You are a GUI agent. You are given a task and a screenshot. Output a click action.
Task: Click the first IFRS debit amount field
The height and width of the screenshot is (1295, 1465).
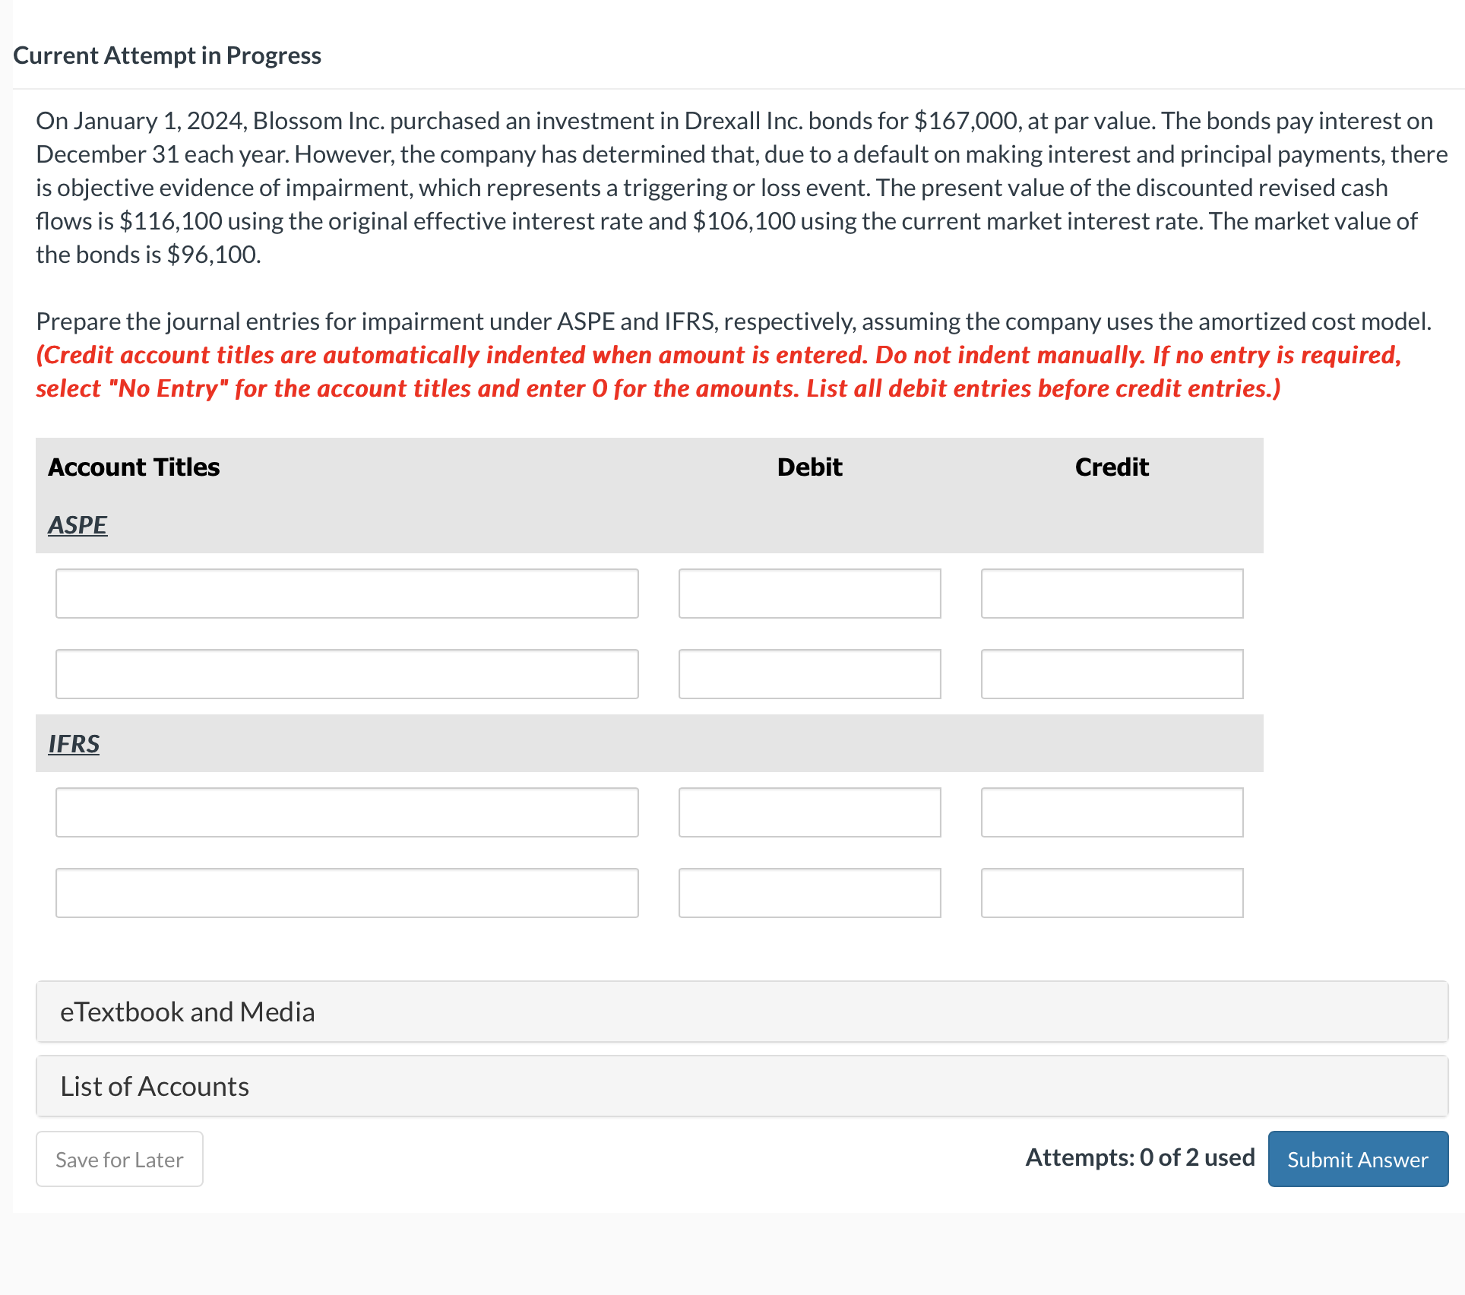(809, 812)
